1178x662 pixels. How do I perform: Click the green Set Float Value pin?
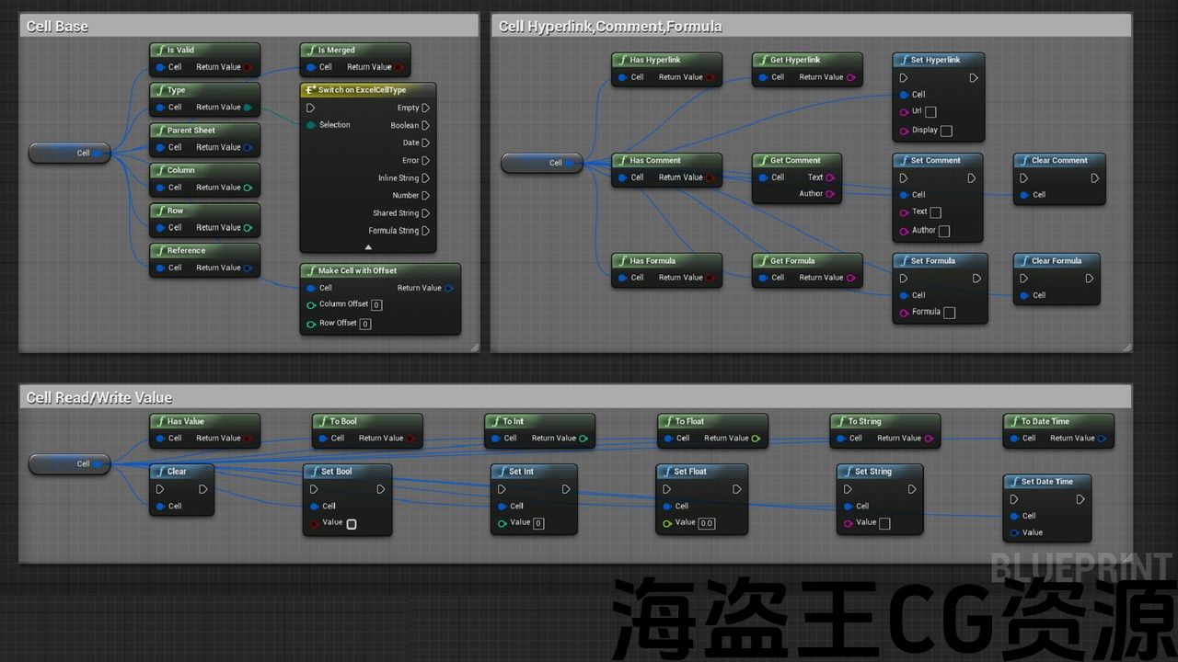(x=668, y=523)
